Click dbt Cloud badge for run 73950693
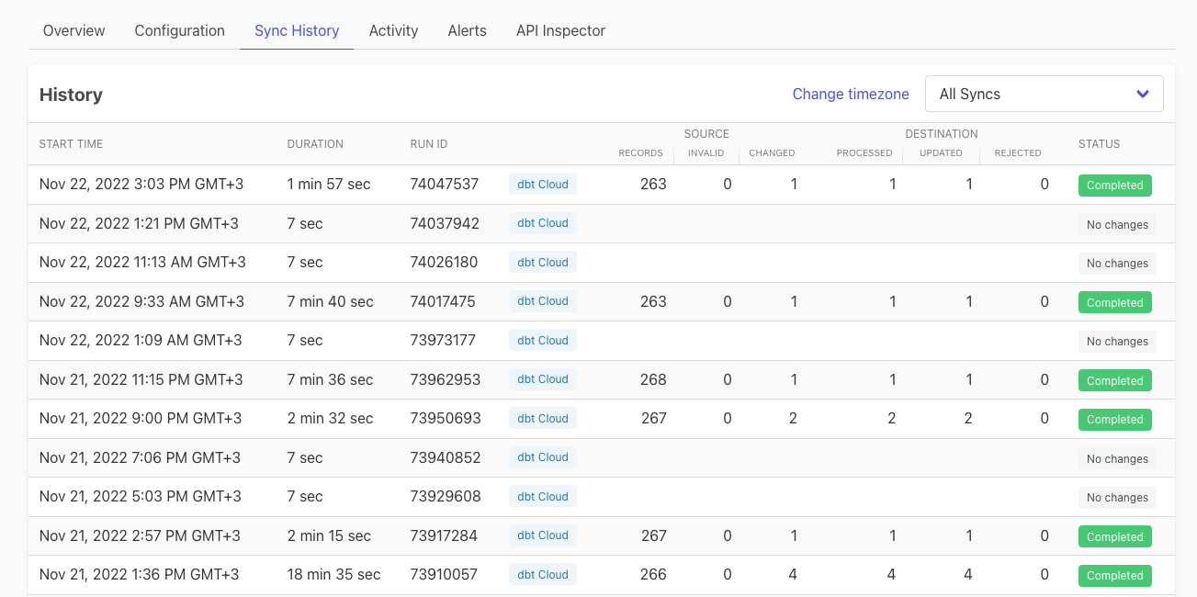Screen dimensions: 1197x597 [543, 419]
